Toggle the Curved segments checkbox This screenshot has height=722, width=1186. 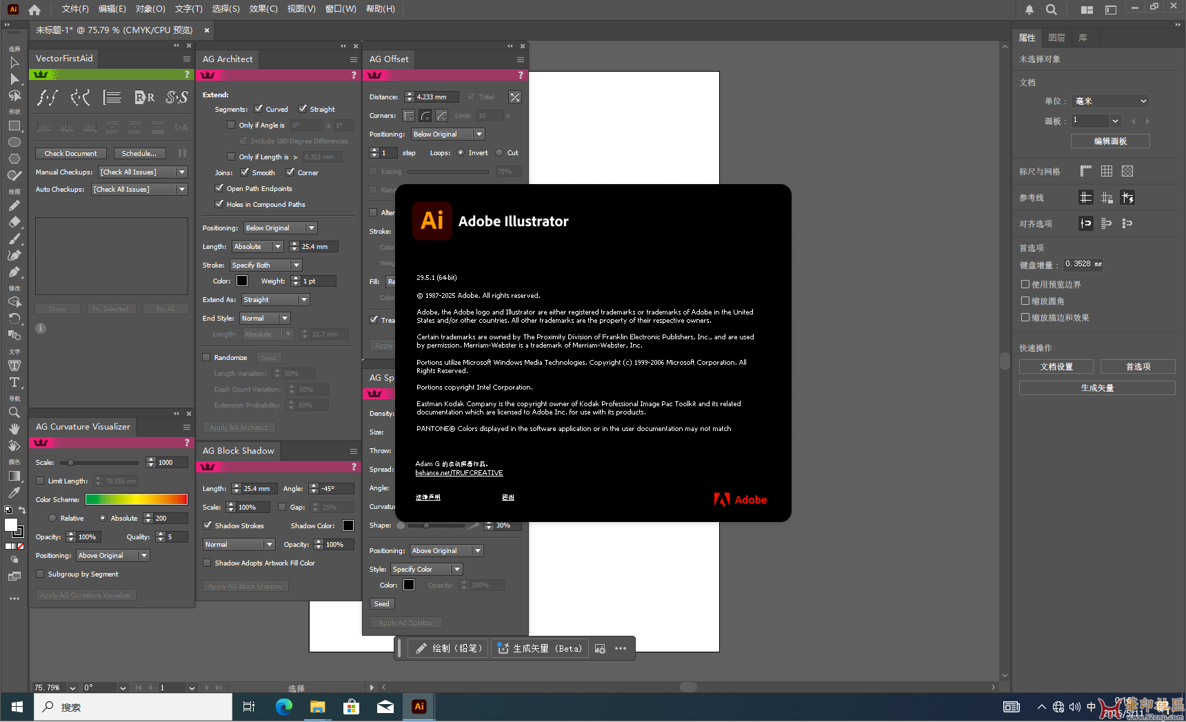(259, 109)
